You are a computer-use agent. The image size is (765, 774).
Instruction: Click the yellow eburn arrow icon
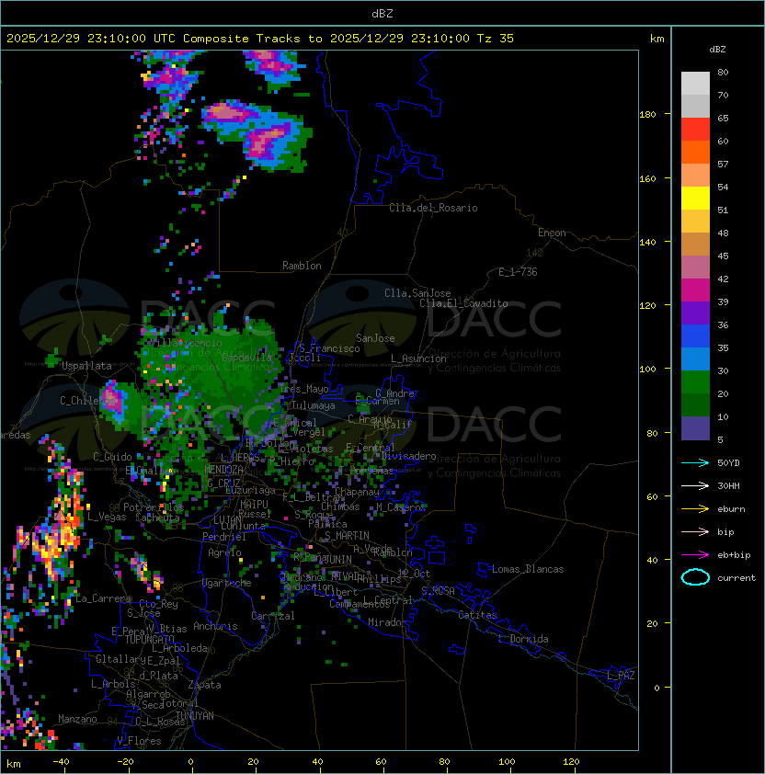(695, 509)
